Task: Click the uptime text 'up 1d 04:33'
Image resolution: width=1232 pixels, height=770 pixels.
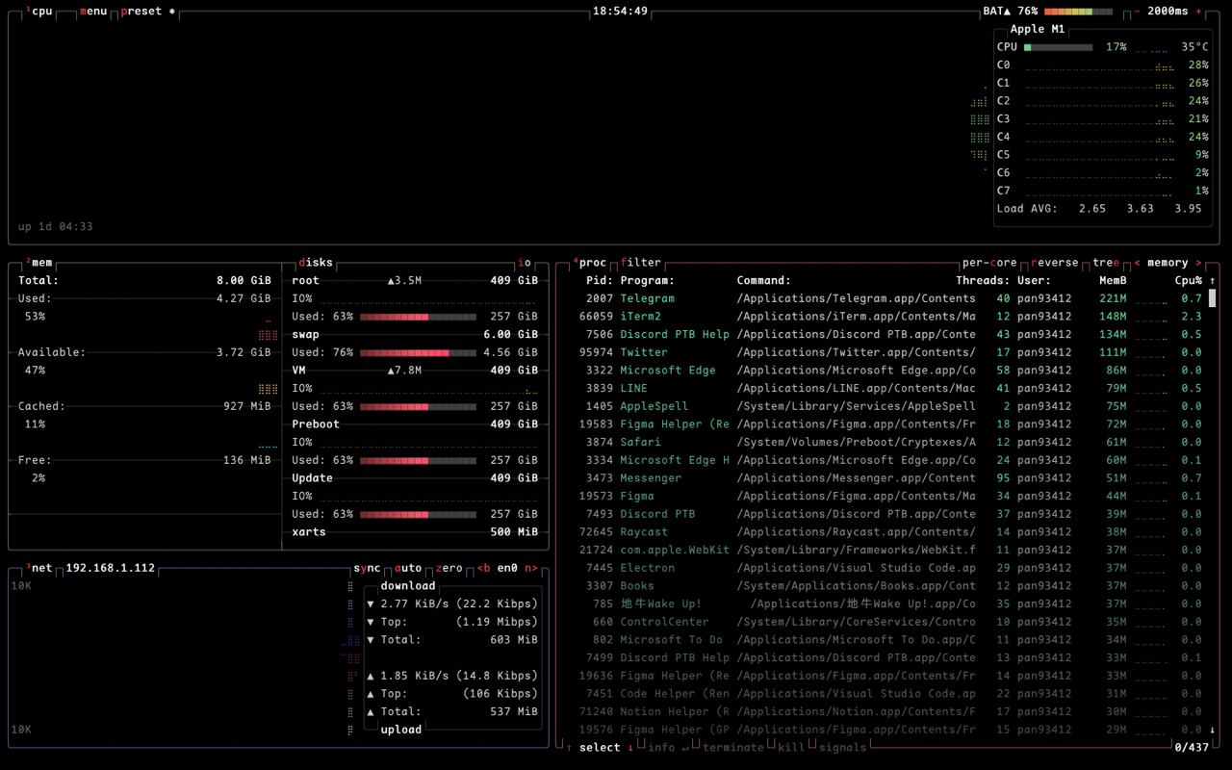Action: (x=56, y=227)
